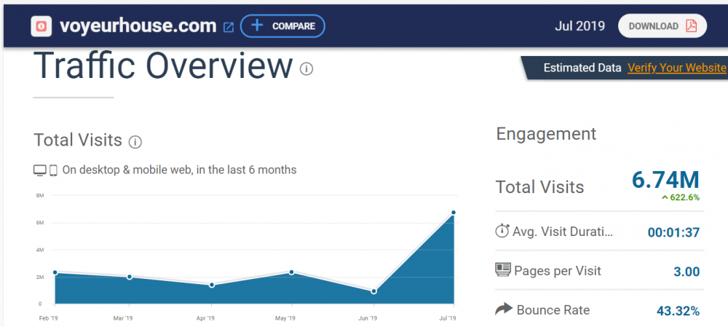The image size is (728, 327).
Task: Select the Feb '19 data point on chart
Action: click(55, 272)
